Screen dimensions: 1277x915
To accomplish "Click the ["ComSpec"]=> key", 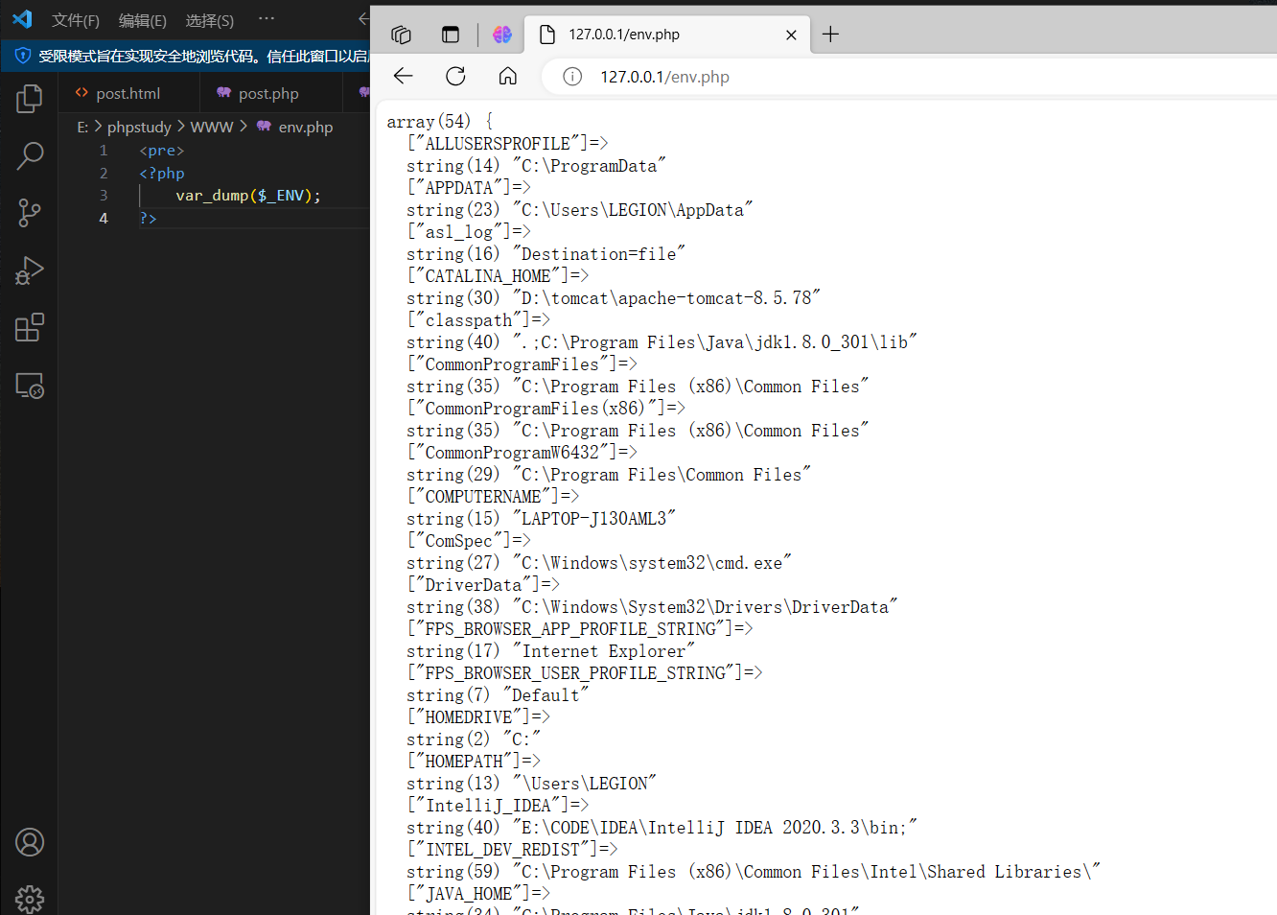I will pos(469,541).
